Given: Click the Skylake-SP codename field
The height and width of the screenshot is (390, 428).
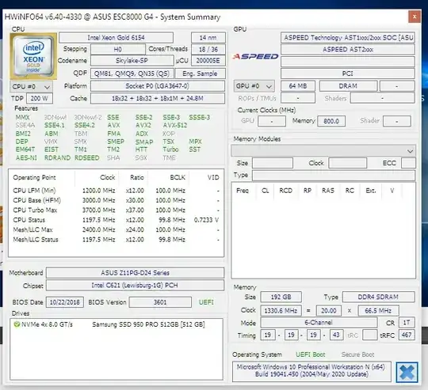Looking at the screenshot, I should 132,60.
